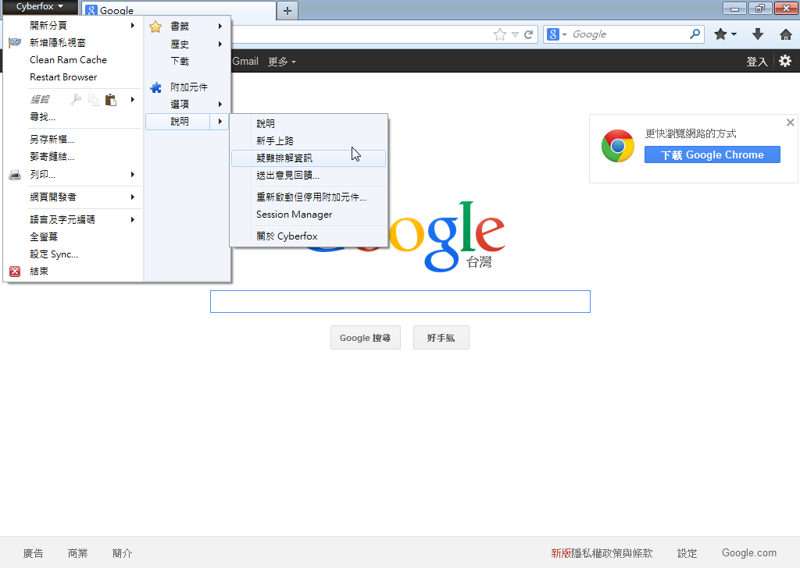Click the puzzle-piece add-ons icon

tap(155, 87)
